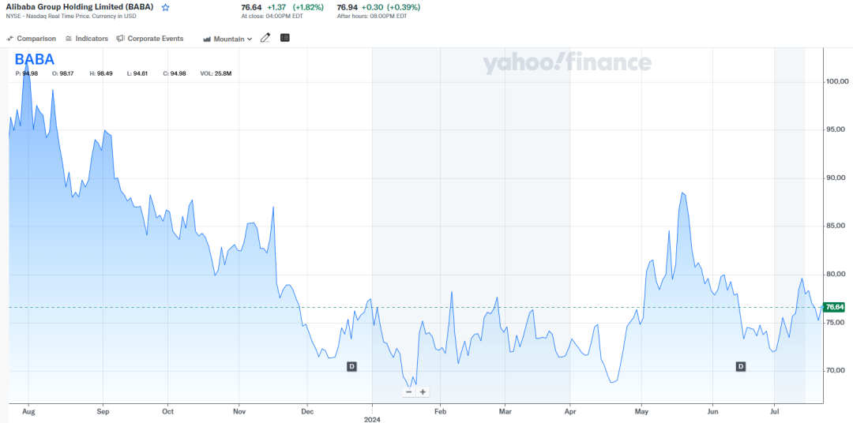Screen dimensions: 853x423
Task: Expand the Mountain chart type dropdown
Action: pos(227,39)
